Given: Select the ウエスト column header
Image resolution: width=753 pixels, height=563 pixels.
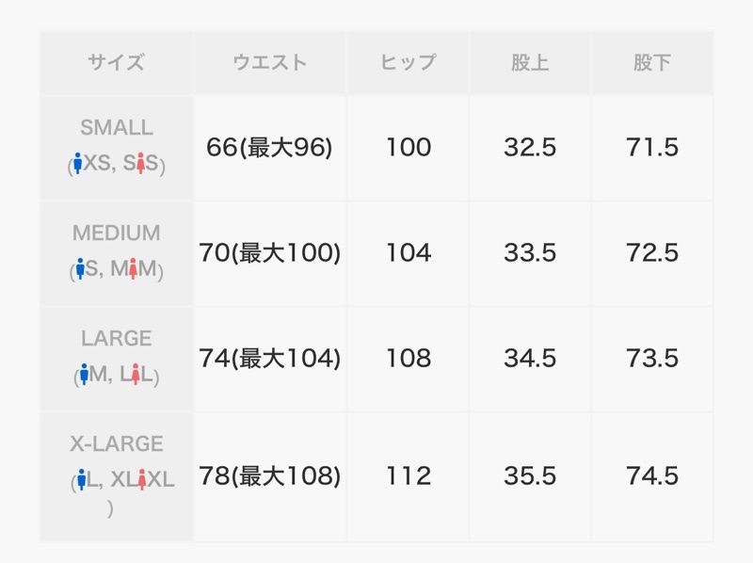Looking at the screenshot, I should point(270,62).
